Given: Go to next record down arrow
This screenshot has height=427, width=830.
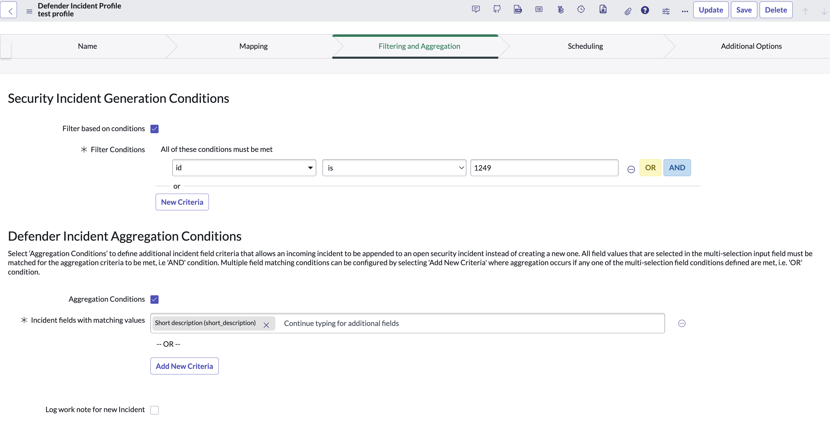Looking at the screenshot, I should pos(824,11).
